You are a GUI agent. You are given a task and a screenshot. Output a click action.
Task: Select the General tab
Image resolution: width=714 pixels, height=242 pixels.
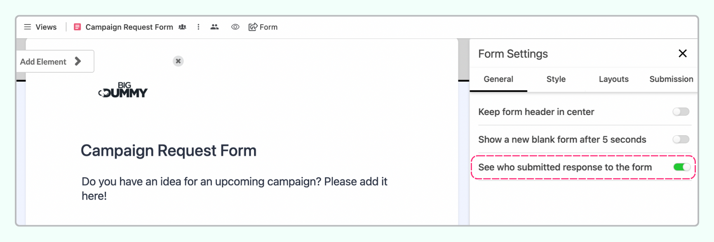click(498, 79)
